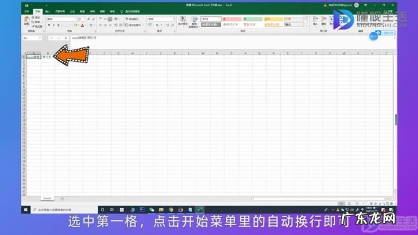Apply the yellow 'Neutral' cell style
The width and height of the screenshot is (418, 235).
[x=273, y=19]
